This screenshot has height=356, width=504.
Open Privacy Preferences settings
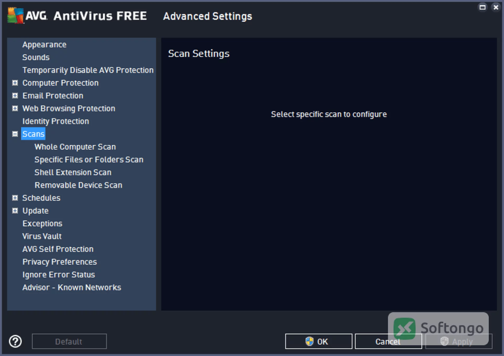[60, 262]
